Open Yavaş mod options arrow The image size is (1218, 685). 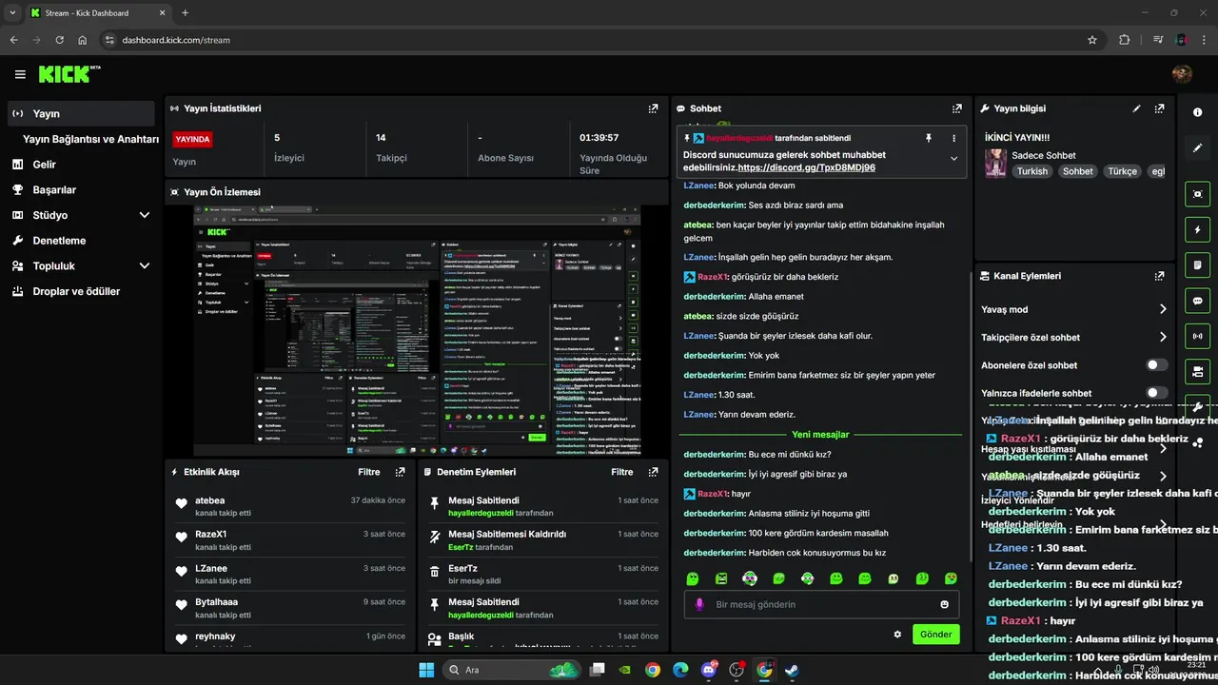[x=1163, y=309]
